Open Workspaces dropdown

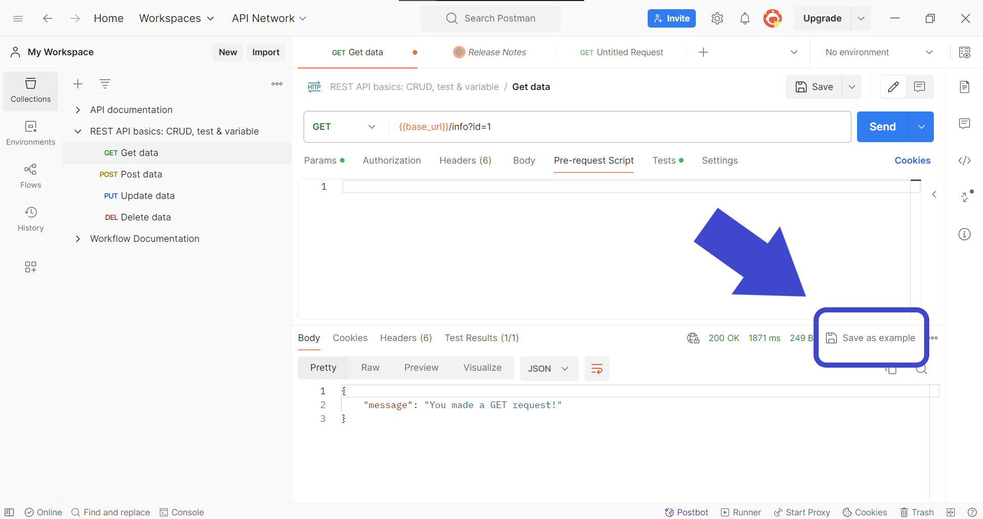click(x=177, y=18)
